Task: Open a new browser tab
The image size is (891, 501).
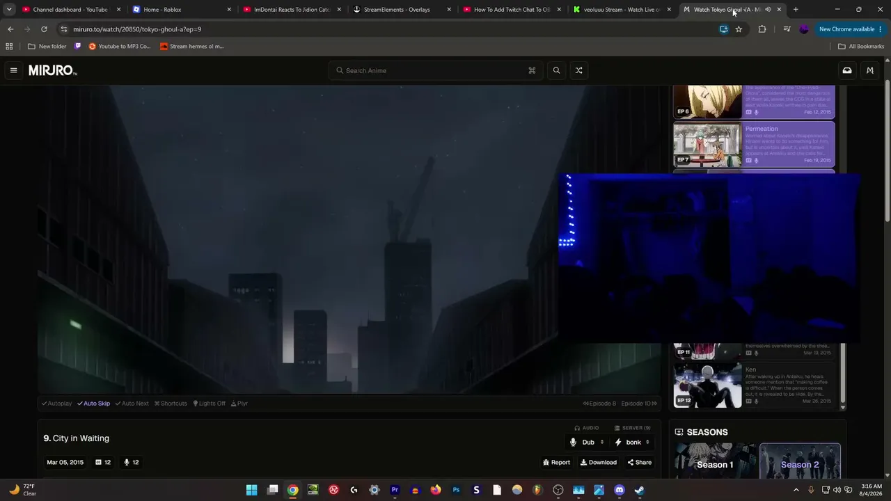Action: [x=796, y=10]
